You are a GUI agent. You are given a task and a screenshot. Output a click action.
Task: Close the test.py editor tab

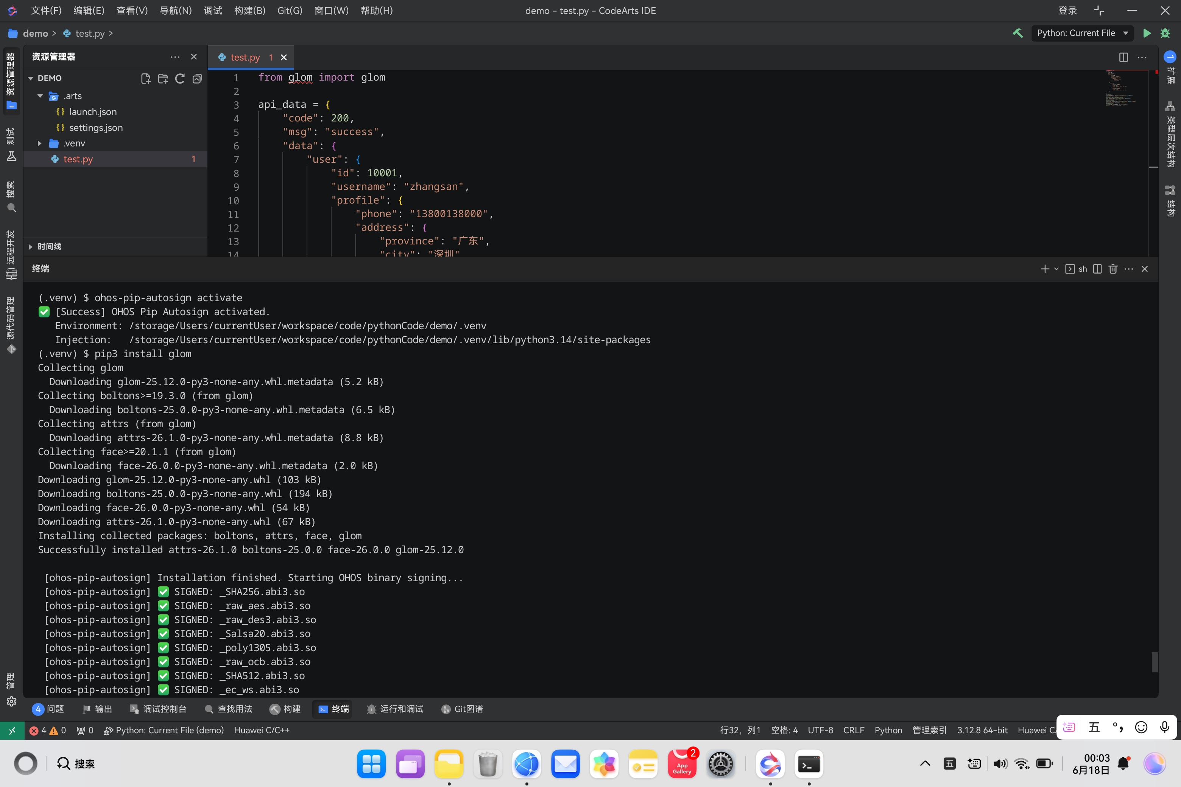284,57
